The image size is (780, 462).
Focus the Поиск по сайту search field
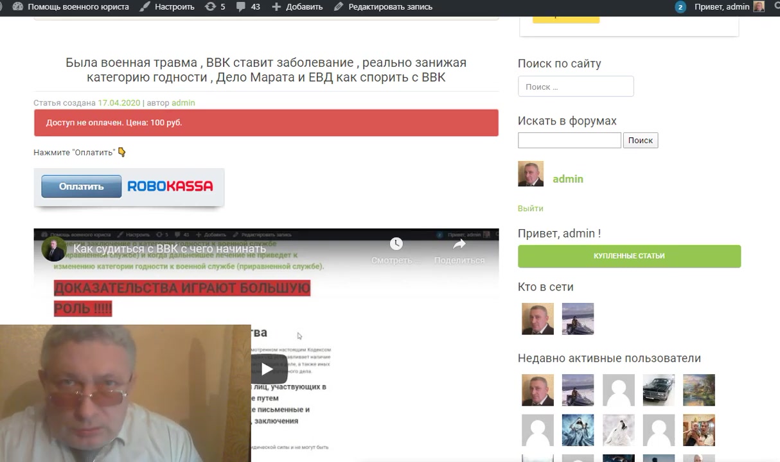point(576,87)
